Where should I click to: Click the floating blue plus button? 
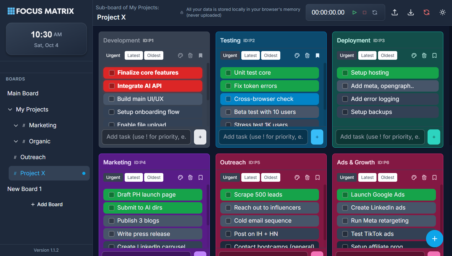(x=434, y=239)
